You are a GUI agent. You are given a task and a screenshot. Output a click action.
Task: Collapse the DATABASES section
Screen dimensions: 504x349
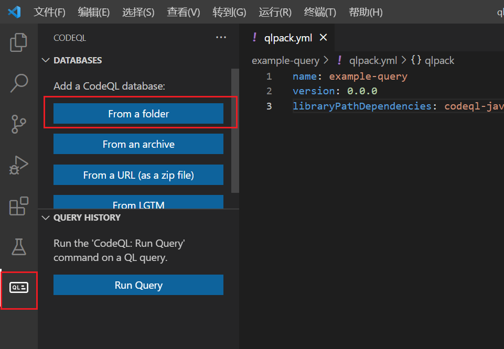pyautogui.click(x=46, y=60)
